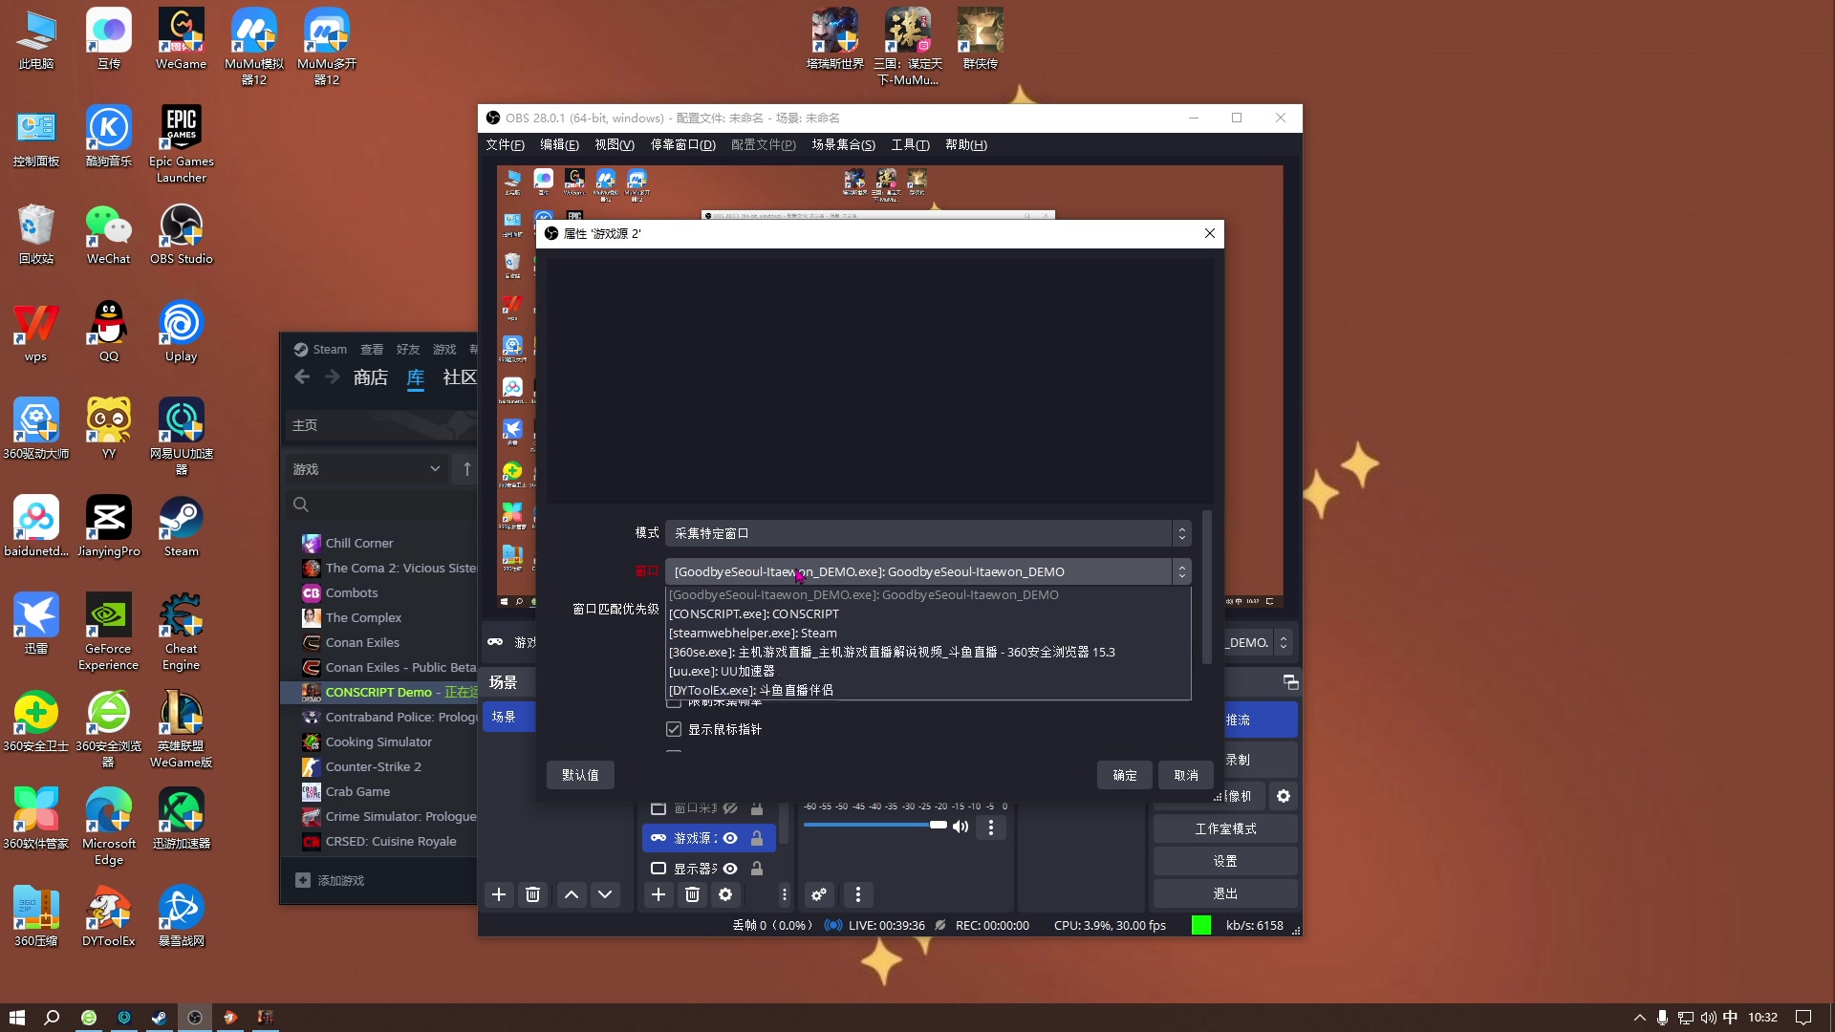Open OBS 设置 settings button
The height and width of the screenshot is (1032, 1835).
(1225, 861)
